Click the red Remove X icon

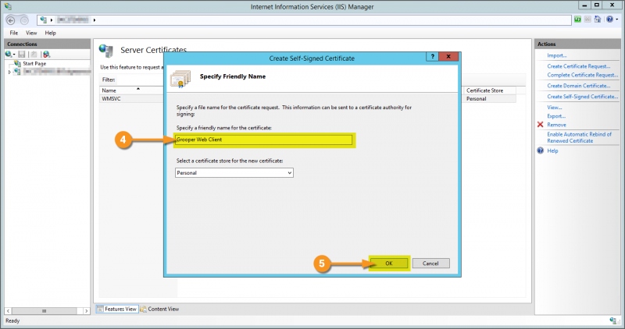(x=540, y=125)
